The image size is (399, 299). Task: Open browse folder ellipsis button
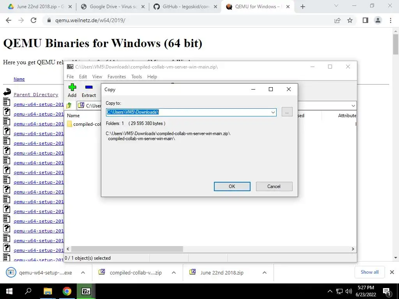[x=287, y=112]
